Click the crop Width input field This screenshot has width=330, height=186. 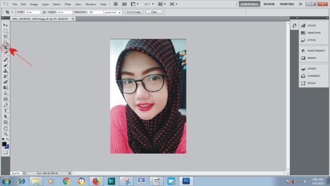[33, 12]
